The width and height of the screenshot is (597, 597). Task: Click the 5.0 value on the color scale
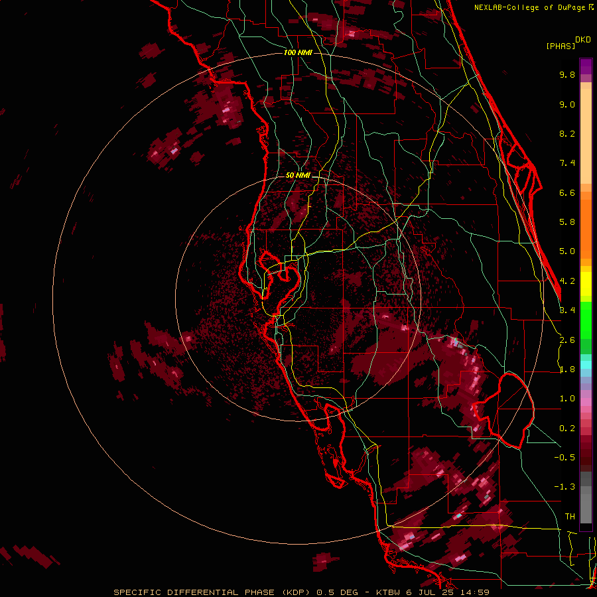coord(567,251)
